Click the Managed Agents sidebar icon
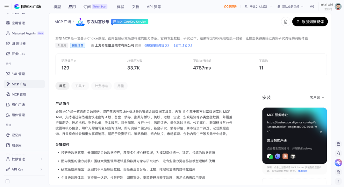Viewport: 344px width, 187px height. (8, 33)
